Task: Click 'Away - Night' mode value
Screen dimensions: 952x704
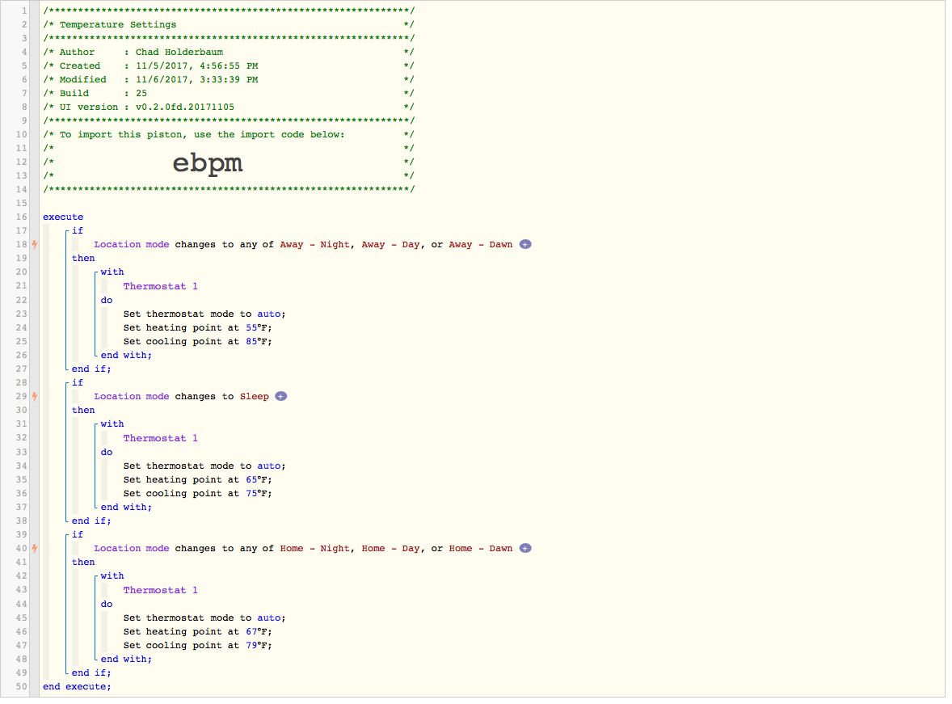Action: [x=314, y=244]
